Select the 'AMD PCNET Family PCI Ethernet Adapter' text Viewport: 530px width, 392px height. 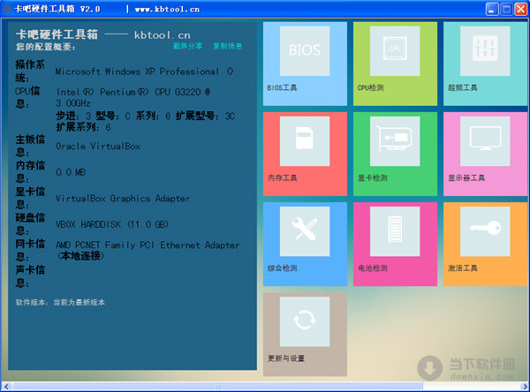148,245
